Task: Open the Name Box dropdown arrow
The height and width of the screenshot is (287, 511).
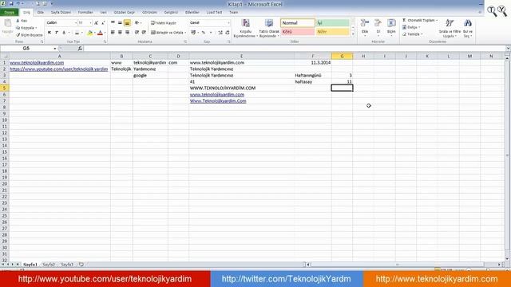Action: pos(55,49)
